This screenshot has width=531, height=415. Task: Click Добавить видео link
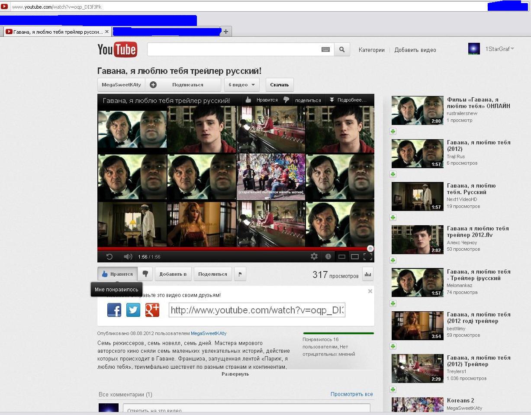coord(415,50)
